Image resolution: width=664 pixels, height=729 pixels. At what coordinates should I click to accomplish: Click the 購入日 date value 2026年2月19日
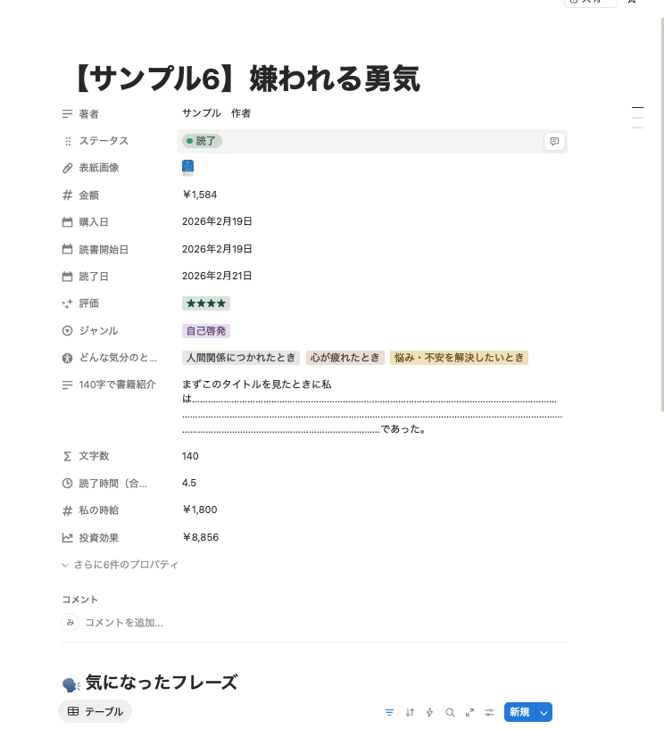217,221
